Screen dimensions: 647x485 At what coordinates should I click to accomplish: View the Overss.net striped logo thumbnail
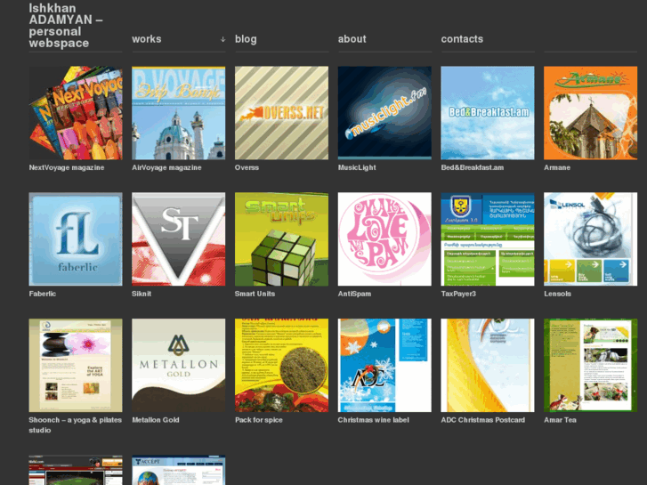coord(281,113)
